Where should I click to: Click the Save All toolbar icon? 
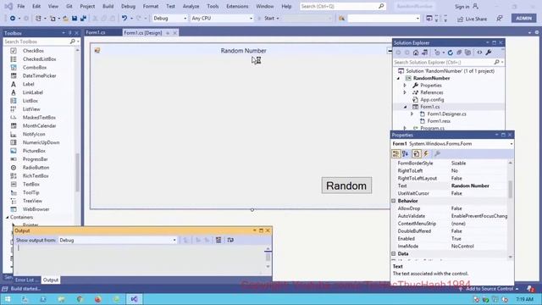(x=83, y=19)
